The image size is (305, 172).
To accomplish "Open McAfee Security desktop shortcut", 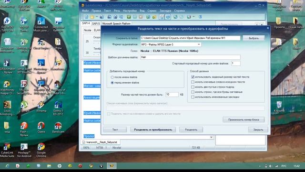I will (24, 87).
